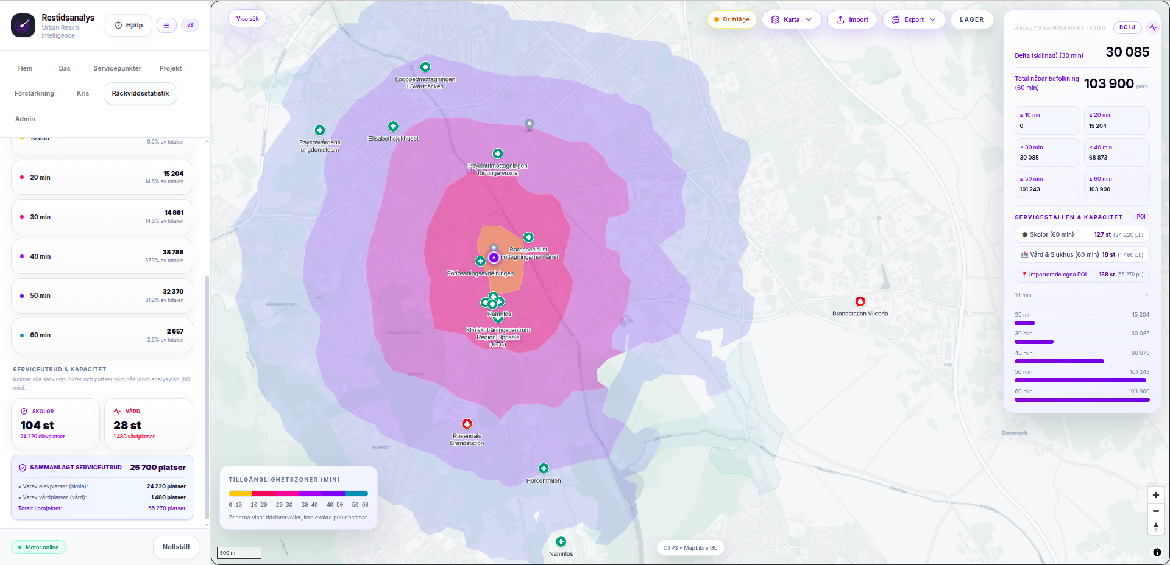Select the Elisabethsjukhuset map marker
The height and width of the screenshot is (565, 1170).
click(x=394, y=127)
